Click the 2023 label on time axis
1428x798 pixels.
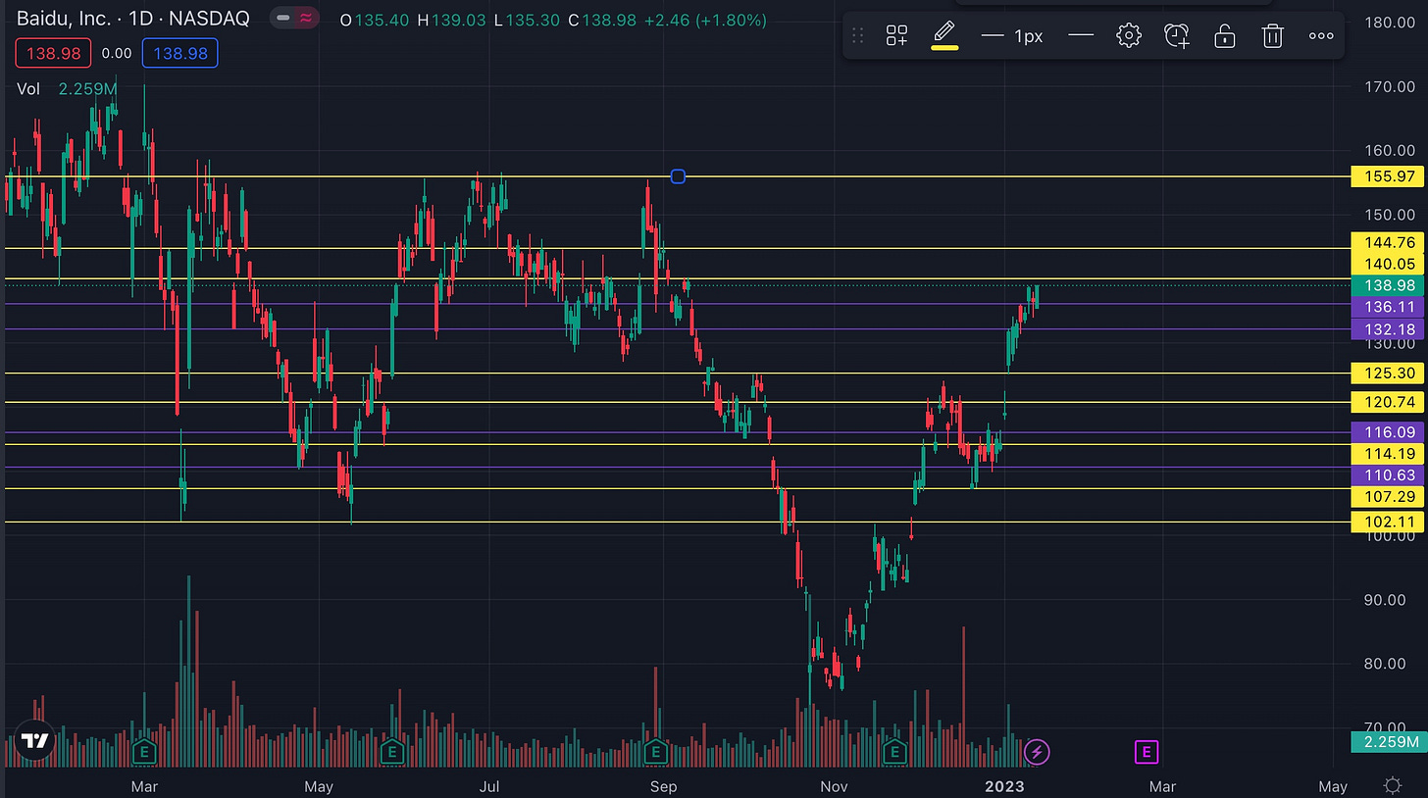(1005, 786)
